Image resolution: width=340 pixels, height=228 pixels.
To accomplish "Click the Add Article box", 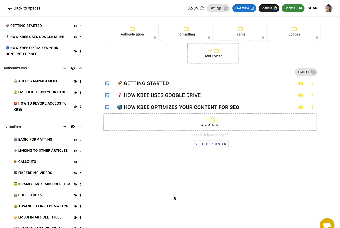I will tap(210, 122).
